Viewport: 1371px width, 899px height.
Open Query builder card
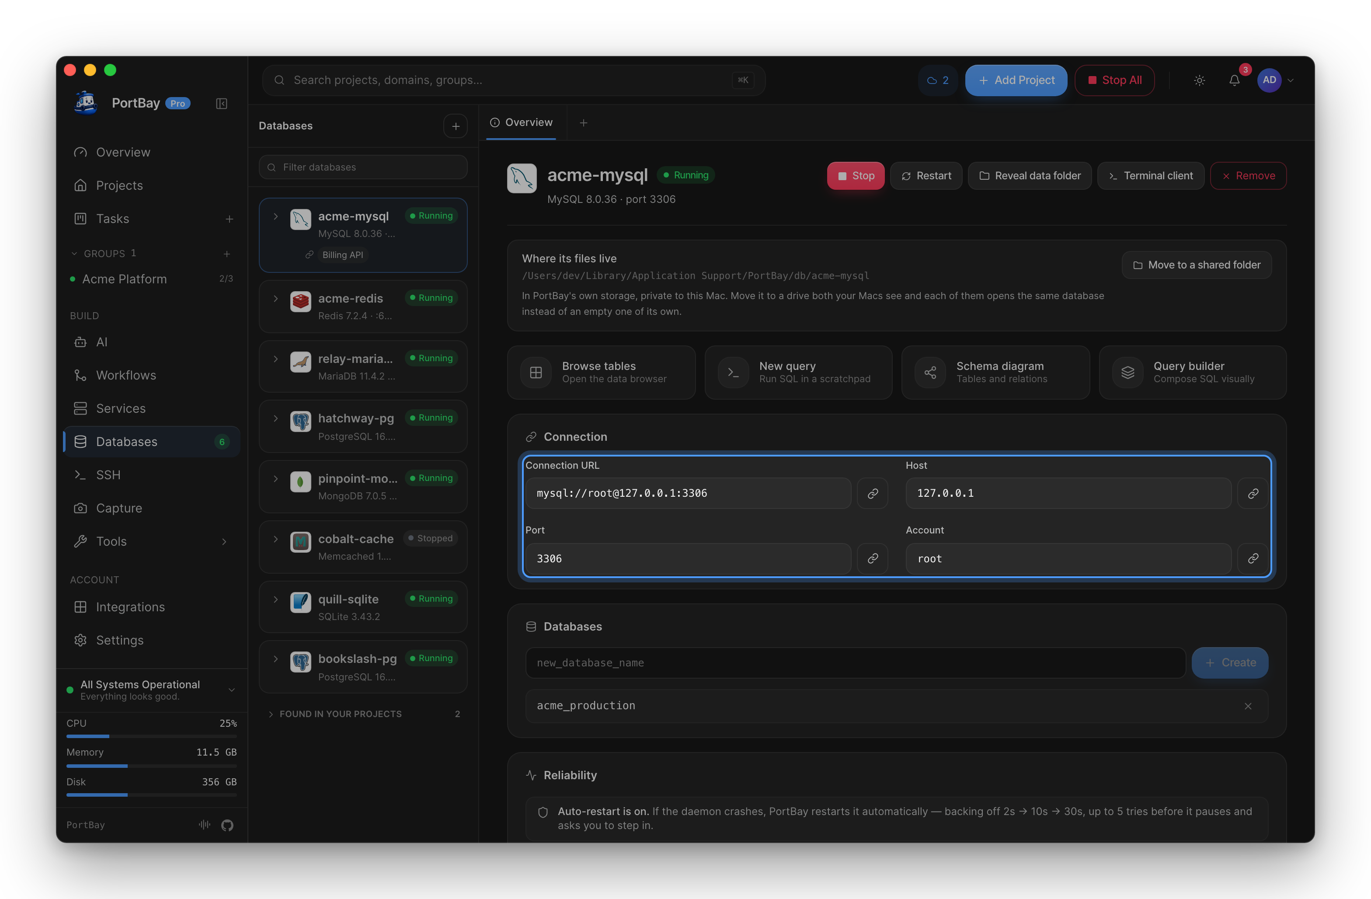coord(1193,372)
